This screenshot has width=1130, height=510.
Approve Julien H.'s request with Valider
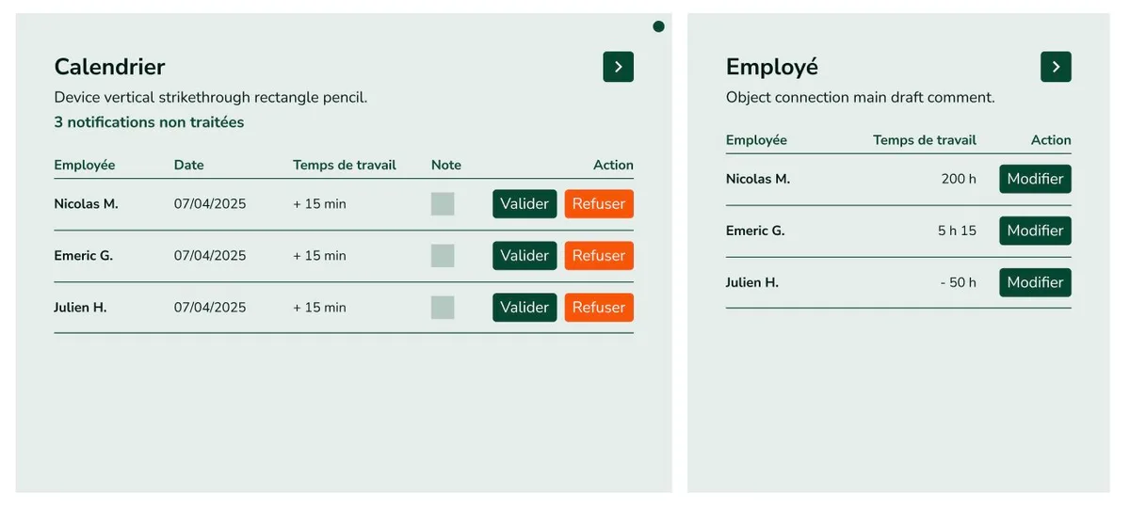point(525,308)
